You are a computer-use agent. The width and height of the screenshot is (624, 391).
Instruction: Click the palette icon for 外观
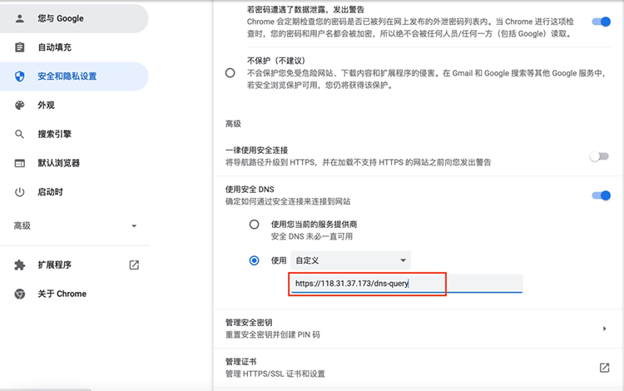pyautogui.click(x=19, y=105)
